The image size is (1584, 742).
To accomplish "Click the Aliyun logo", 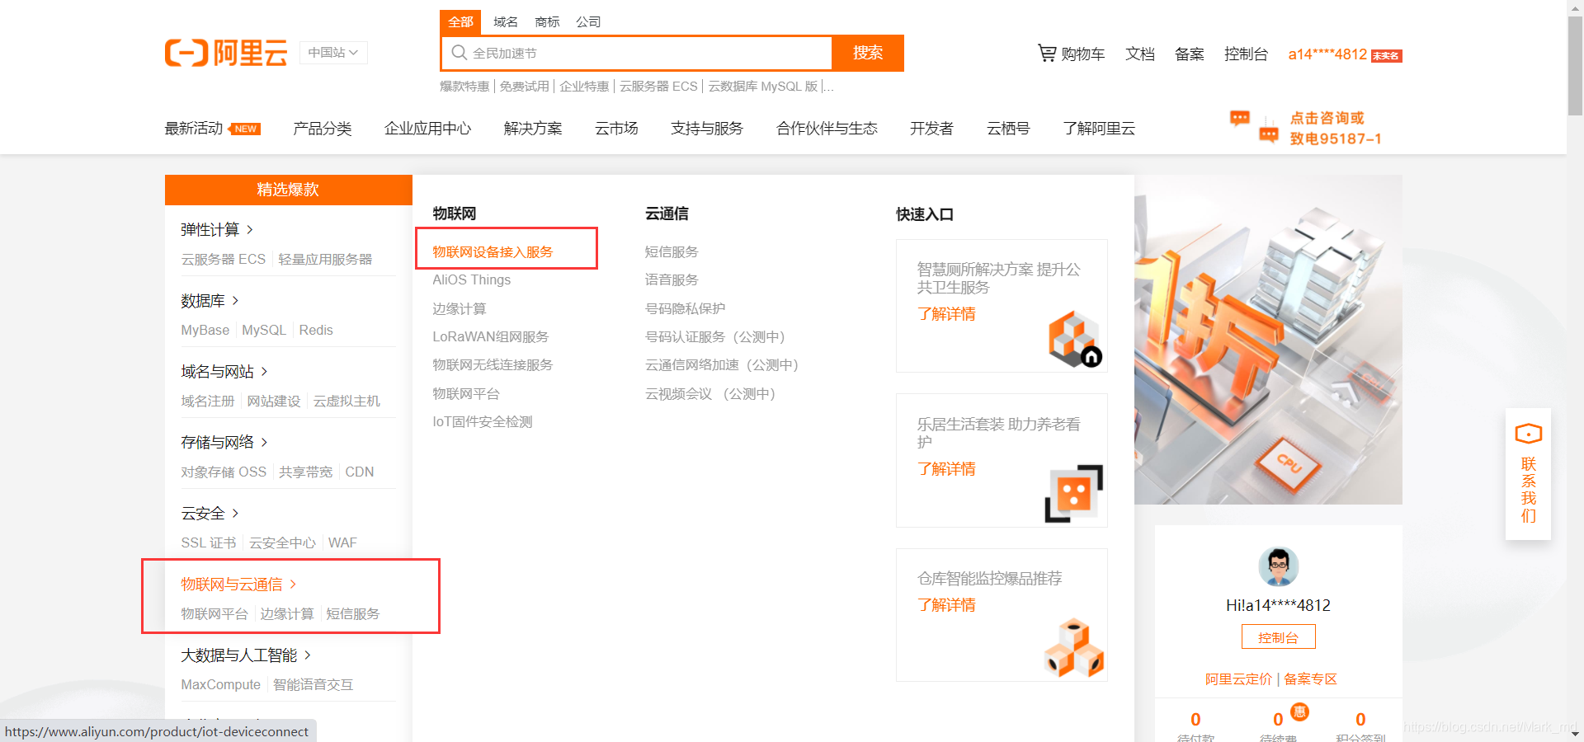I will click(226, 53).
